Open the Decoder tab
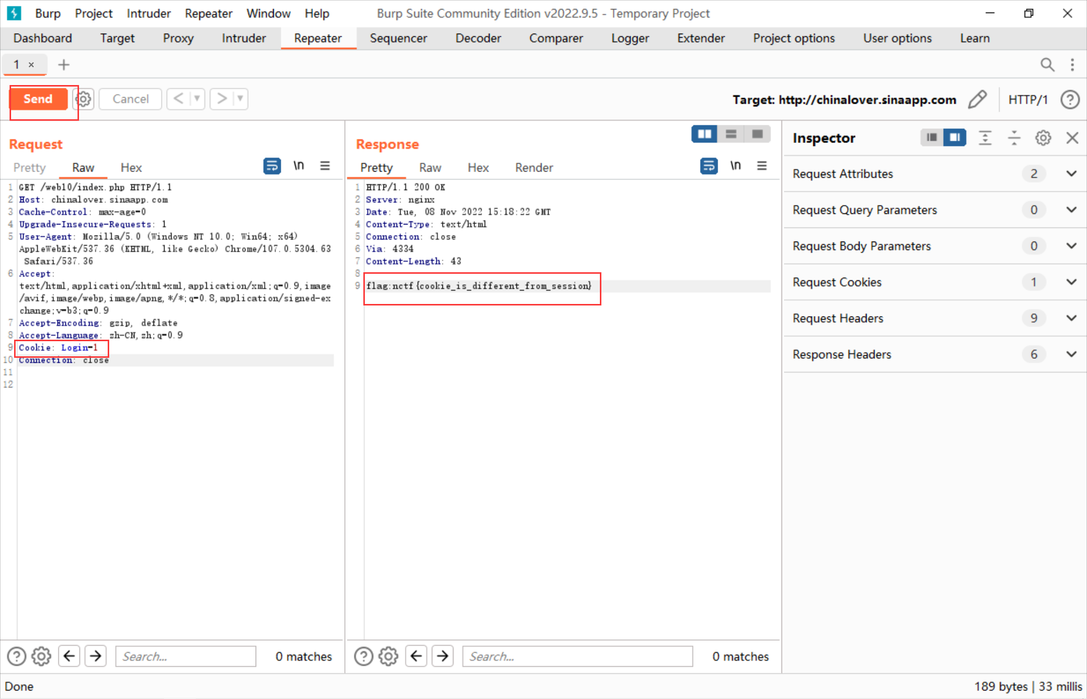The image size is (1087, 699). click(478, 38)
